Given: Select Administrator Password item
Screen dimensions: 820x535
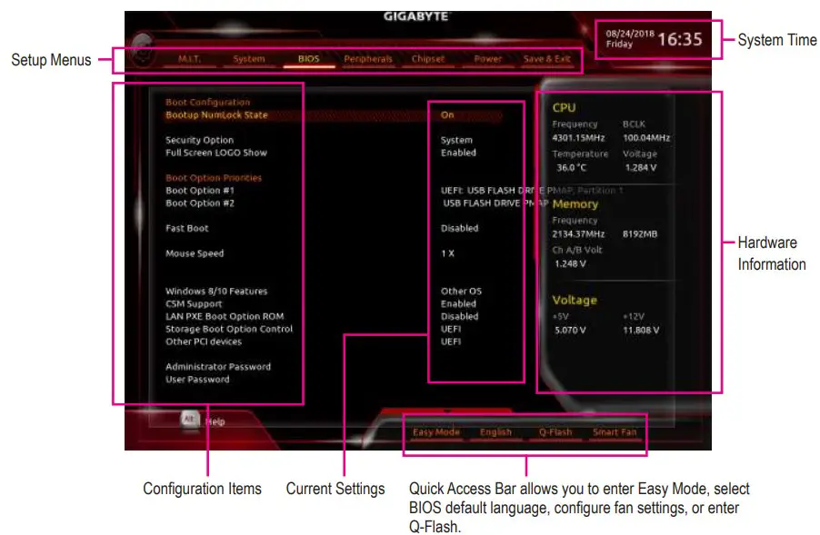Looking at the screenshot, I should click(218, 367).
